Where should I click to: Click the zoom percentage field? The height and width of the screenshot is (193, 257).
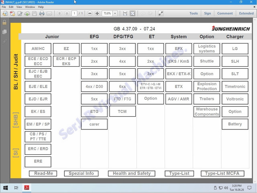click(108, 13)
